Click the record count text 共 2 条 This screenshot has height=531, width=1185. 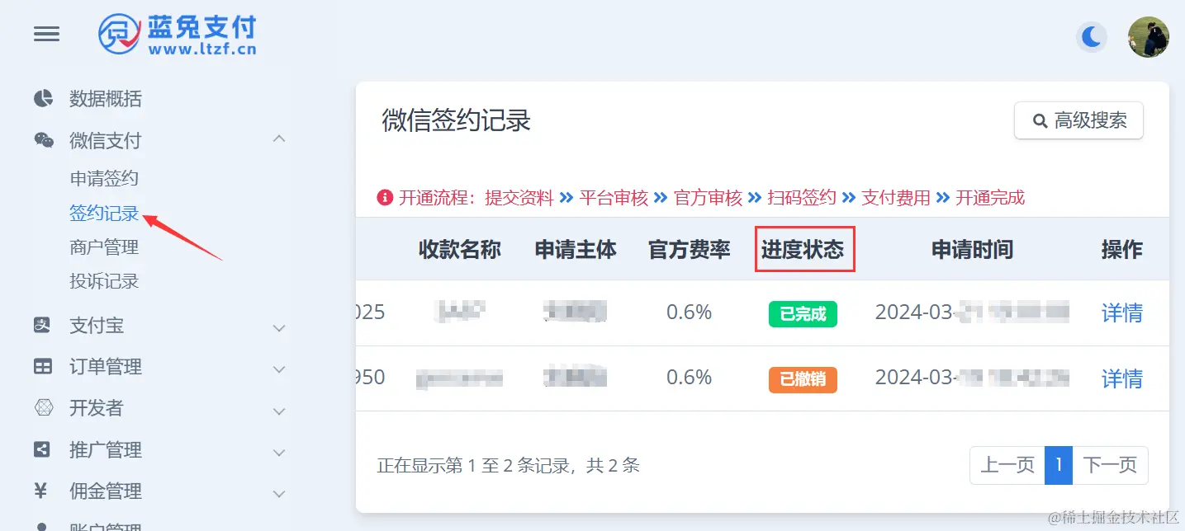[613, 466]
